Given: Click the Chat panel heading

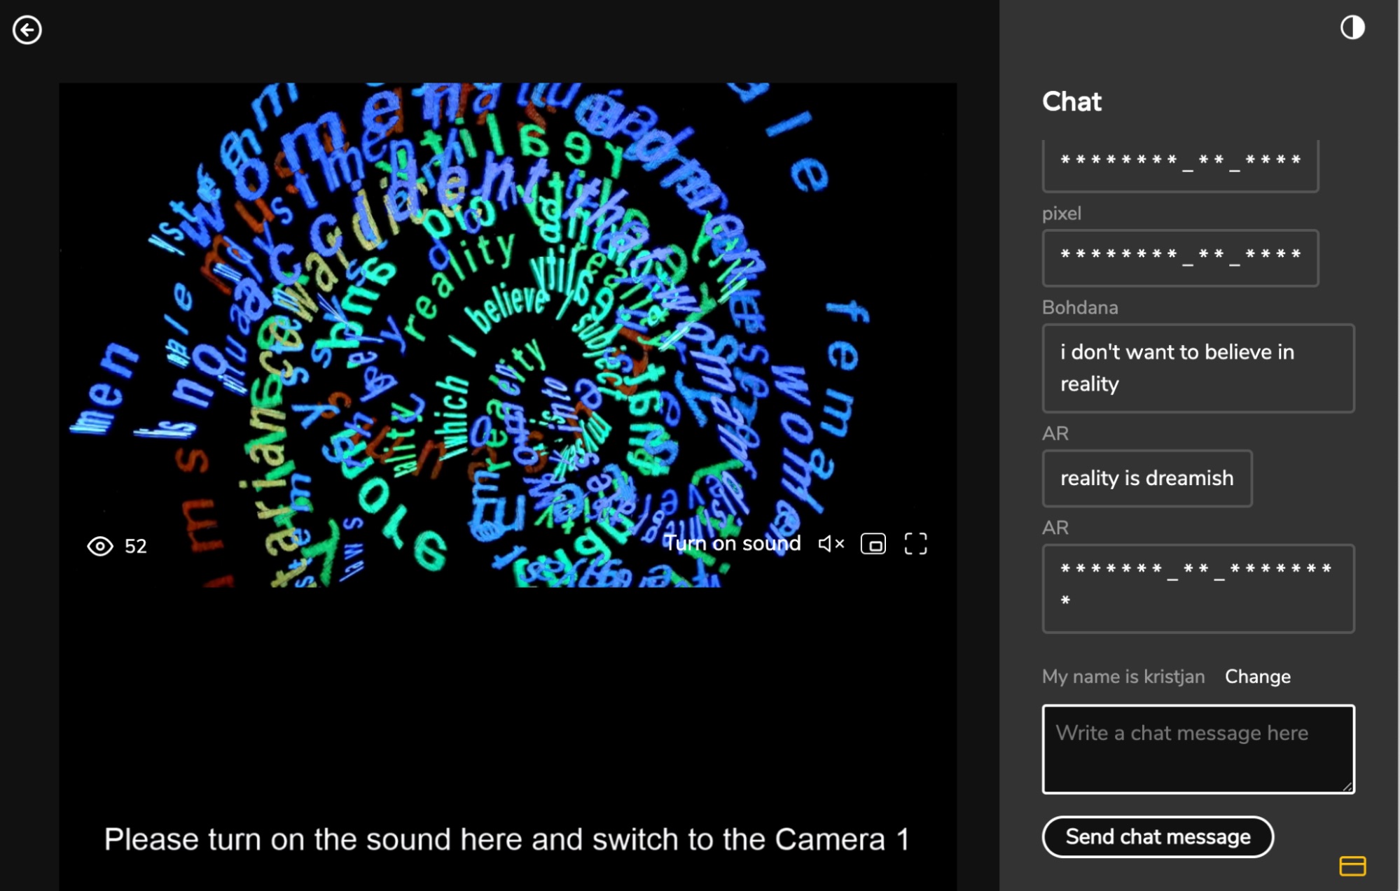Looking at the screenshot, I should point(1072,101).
